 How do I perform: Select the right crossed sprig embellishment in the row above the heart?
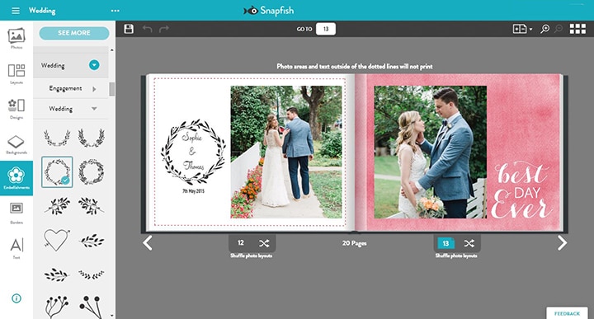coord(92,206)
